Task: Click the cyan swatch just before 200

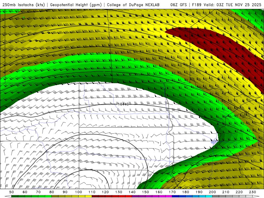Action: (x=209, y=196)
